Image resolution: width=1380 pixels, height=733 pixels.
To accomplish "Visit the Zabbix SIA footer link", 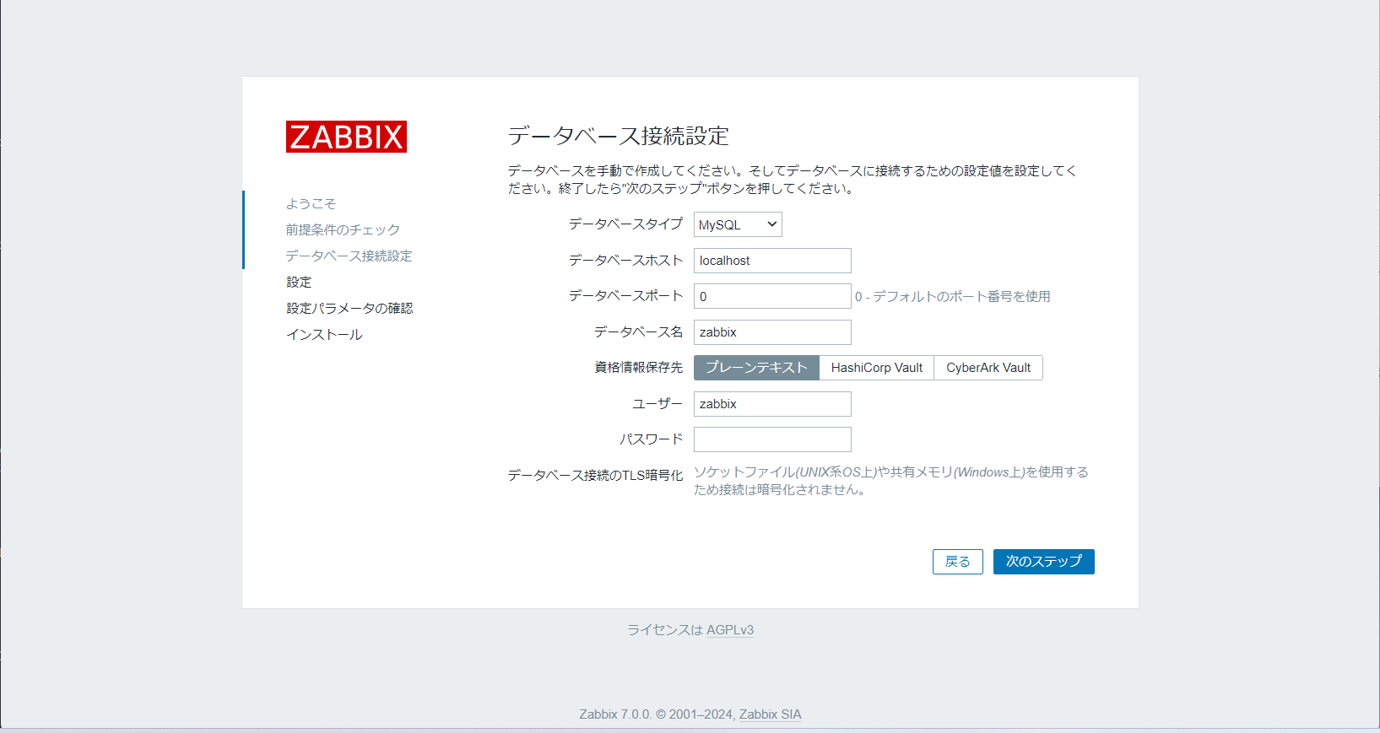I will coord(770,714).
